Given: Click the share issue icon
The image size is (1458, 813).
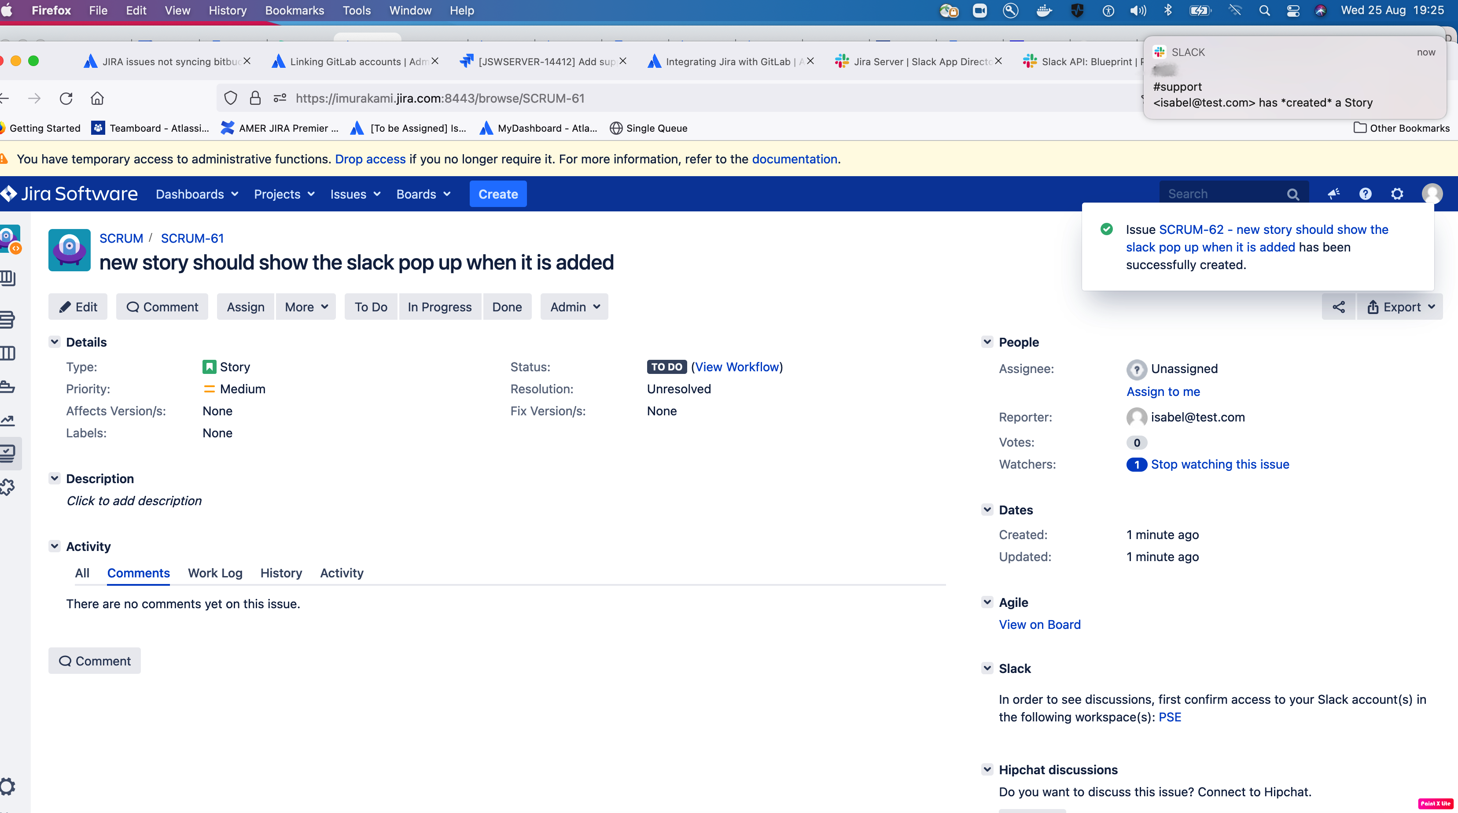Looking at the screenshot, I should coord(1338,307).
